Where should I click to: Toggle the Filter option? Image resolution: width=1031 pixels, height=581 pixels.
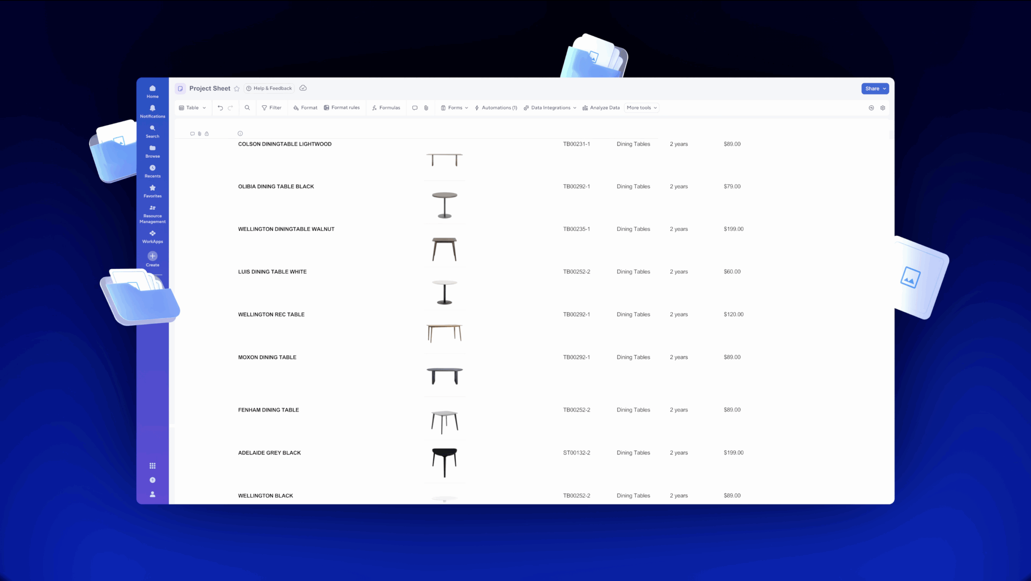coord(271,108)
